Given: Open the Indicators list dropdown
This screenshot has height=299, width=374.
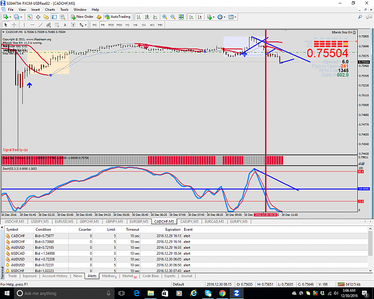Looking at the screenshot, I should 211,17.
